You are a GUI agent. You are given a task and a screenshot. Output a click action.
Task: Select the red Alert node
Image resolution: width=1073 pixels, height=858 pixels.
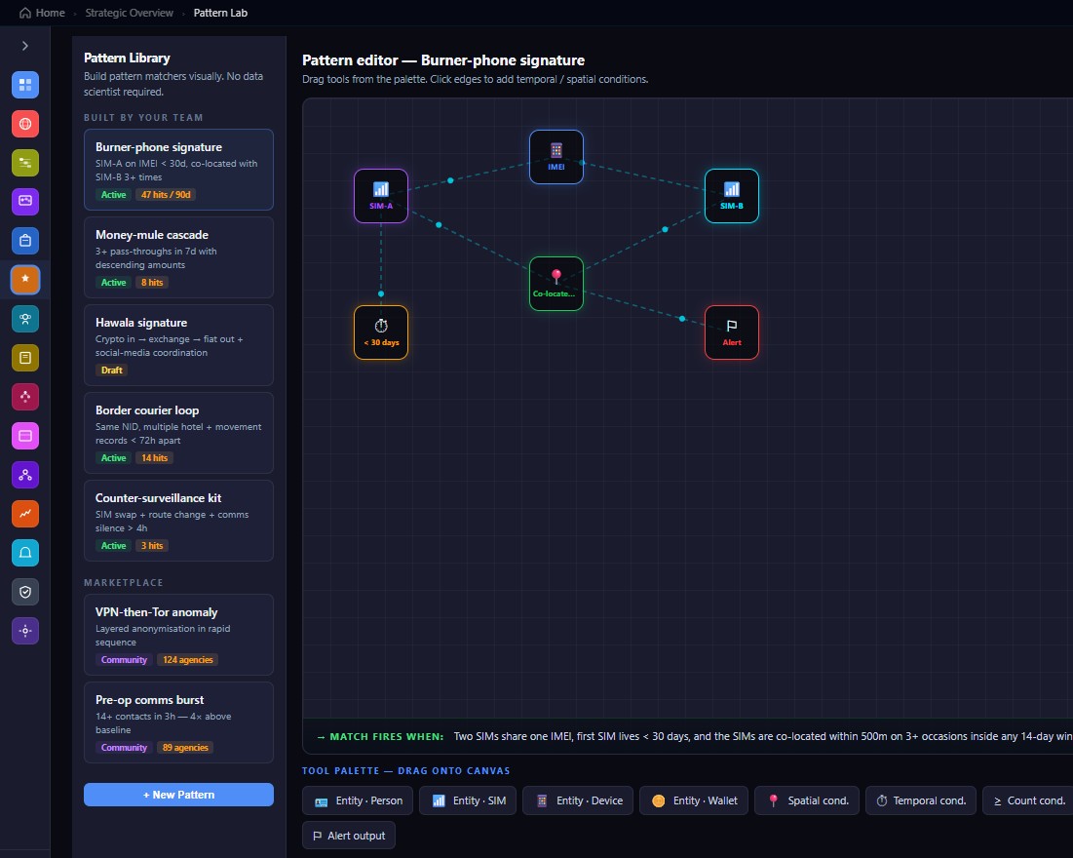click(x=732, y=332)
